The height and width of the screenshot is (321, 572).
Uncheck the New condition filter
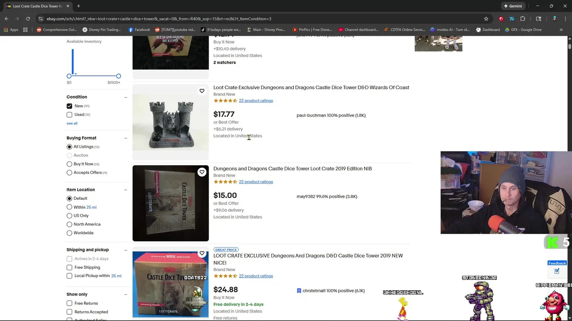click(x=69, y=106)
